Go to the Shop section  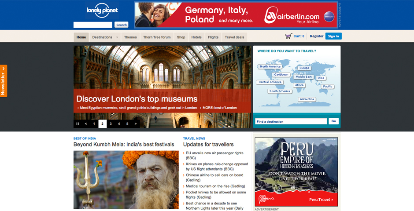181,37
